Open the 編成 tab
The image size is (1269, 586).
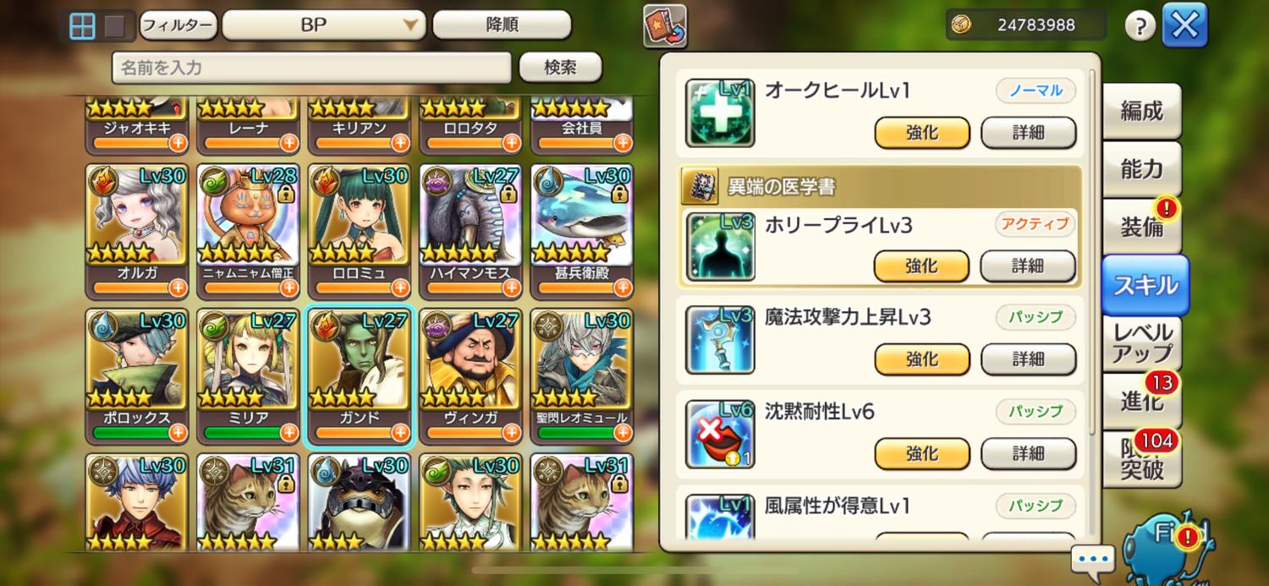(x=1142, y=111)
